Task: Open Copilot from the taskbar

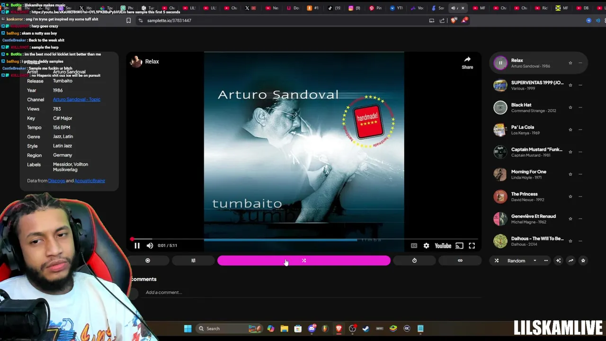Action: (270, 329)
